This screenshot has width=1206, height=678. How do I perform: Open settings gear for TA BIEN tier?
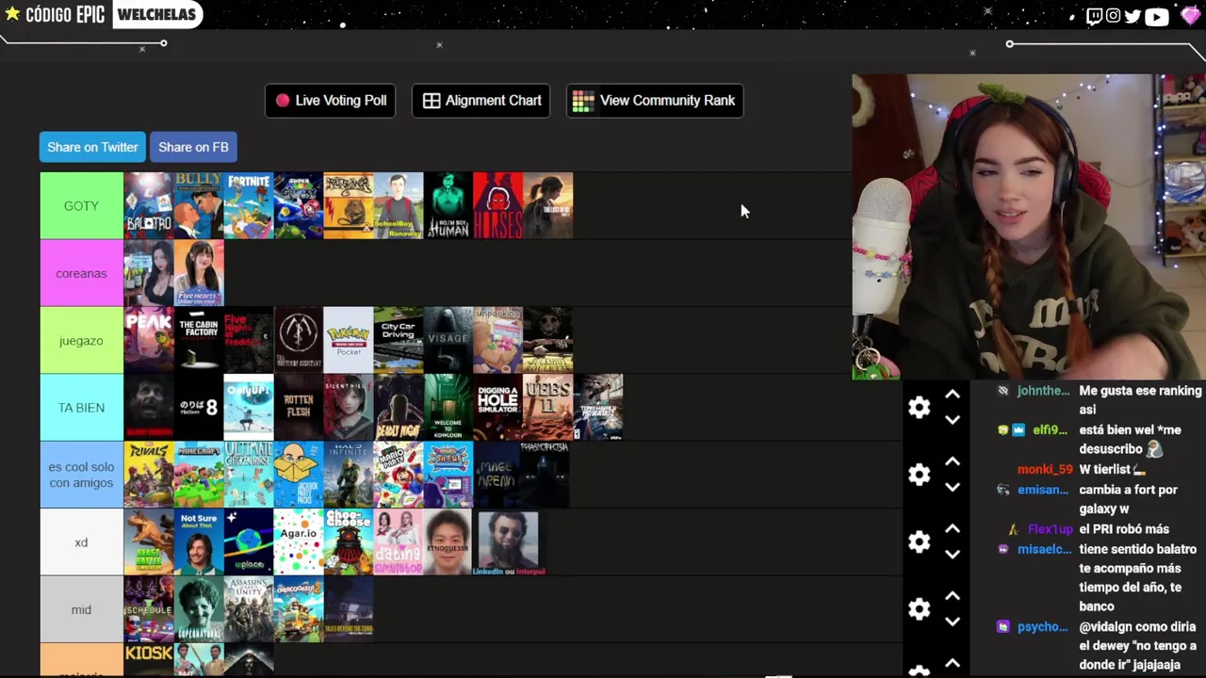tap(919, 407)
